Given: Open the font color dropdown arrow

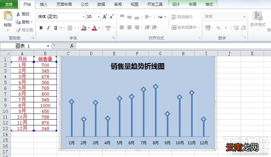Looking at the screenshot, I should point(99,28).
